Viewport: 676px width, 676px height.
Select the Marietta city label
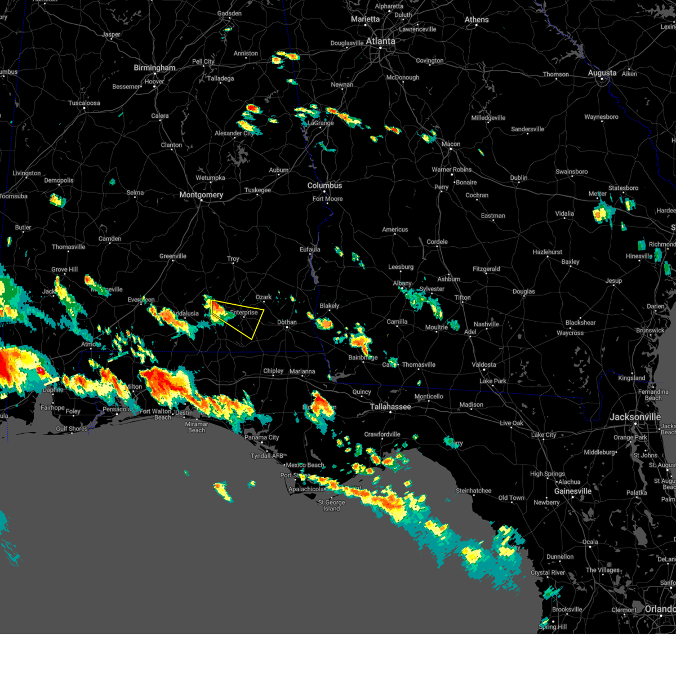[x=365, y=19]
